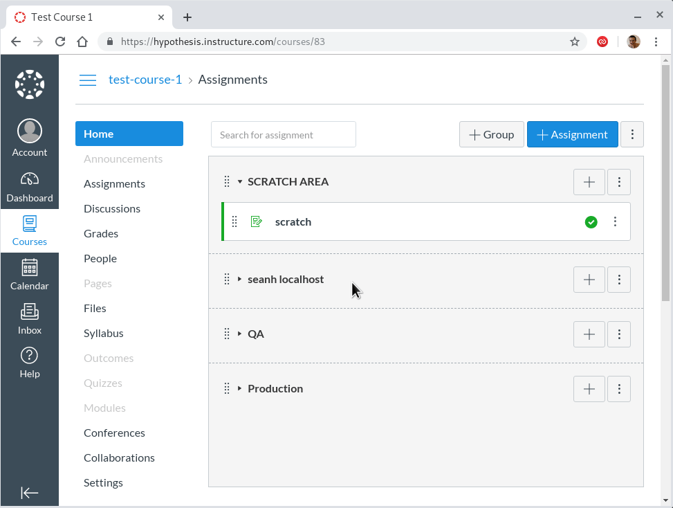Viewport: 673px width, 508px height.
Task: Expand the seanh localhost group
Action: click(240, 280)
